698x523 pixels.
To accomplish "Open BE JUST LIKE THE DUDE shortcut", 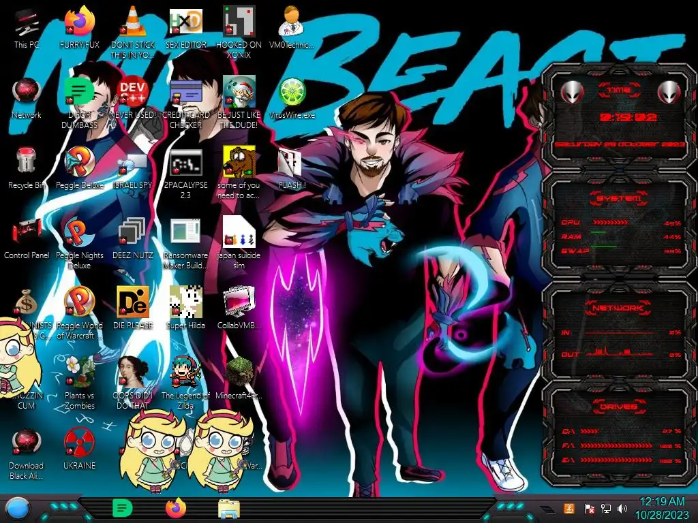I will [239, 92].
